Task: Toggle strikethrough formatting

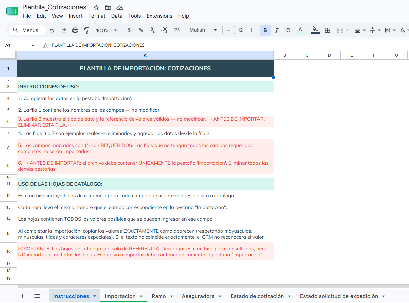Action: [x=288, y=30]
